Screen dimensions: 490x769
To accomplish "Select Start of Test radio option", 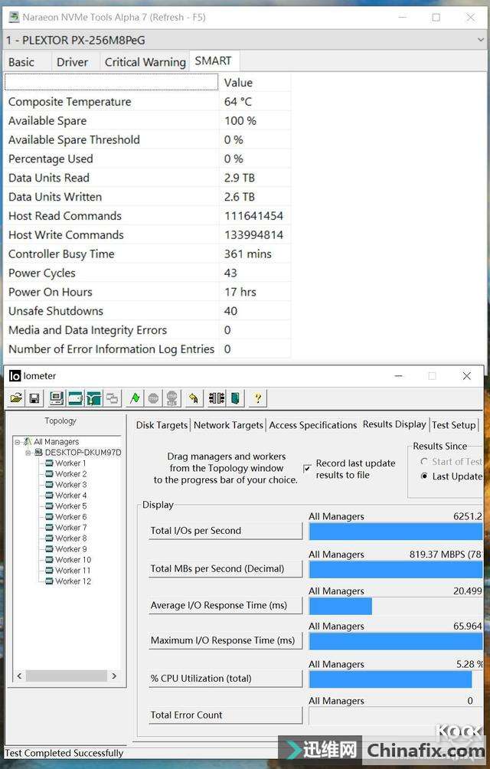I will pos(424,462).
